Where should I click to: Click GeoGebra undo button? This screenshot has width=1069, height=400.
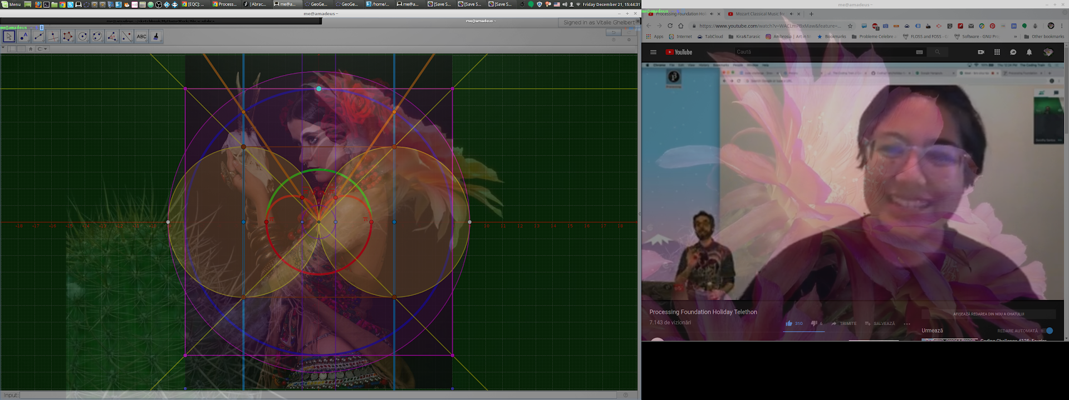(613, 32)
